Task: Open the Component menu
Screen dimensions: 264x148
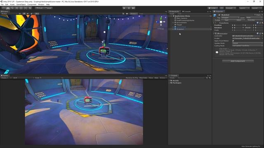Action: pos(32,5)
